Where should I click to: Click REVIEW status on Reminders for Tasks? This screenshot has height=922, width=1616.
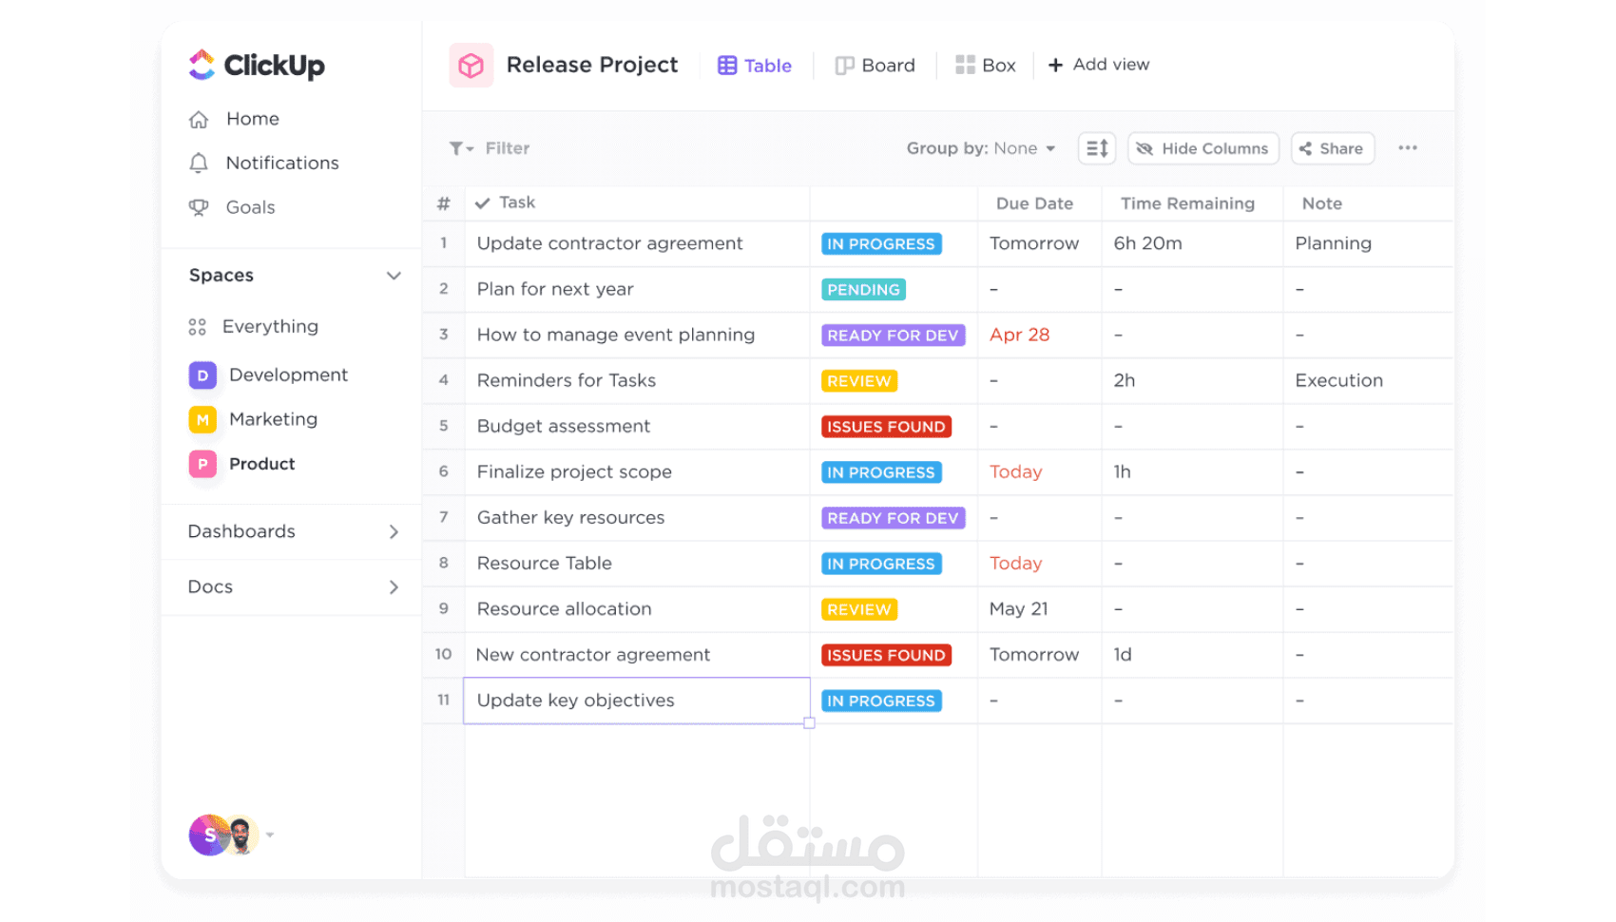[859, 381]
